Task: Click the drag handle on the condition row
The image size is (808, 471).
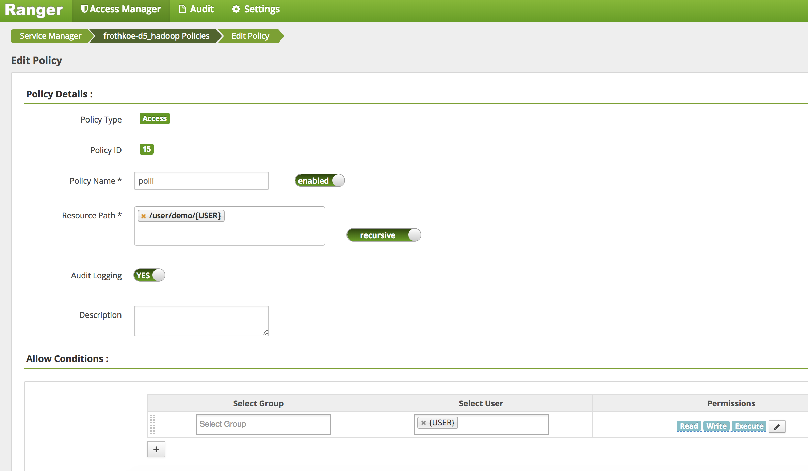Action: coord(153,424)
